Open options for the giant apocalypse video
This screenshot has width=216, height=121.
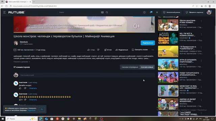point(201,74)
